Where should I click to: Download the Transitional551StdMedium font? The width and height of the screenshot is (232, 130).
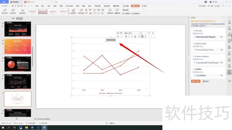click(x=221, y=63)
